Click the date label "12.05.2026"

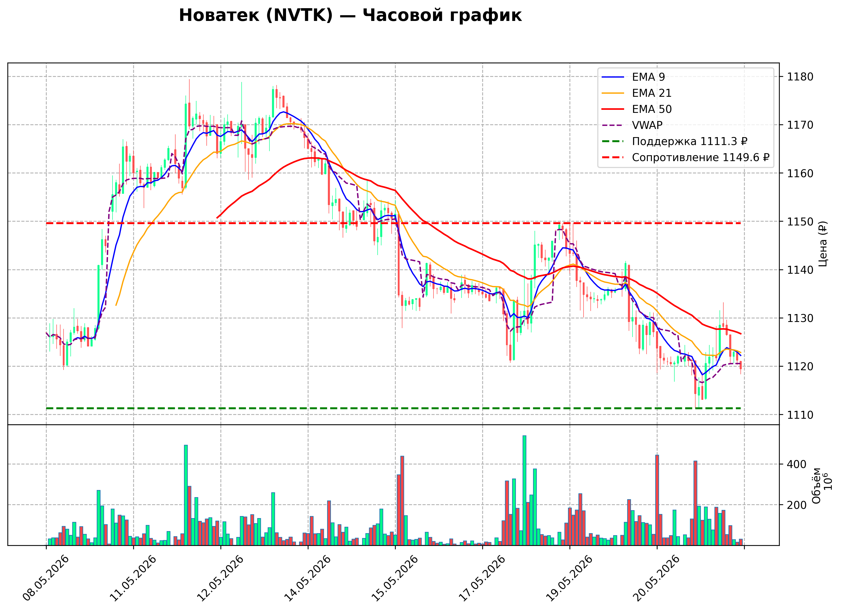(x=220, y=578)
